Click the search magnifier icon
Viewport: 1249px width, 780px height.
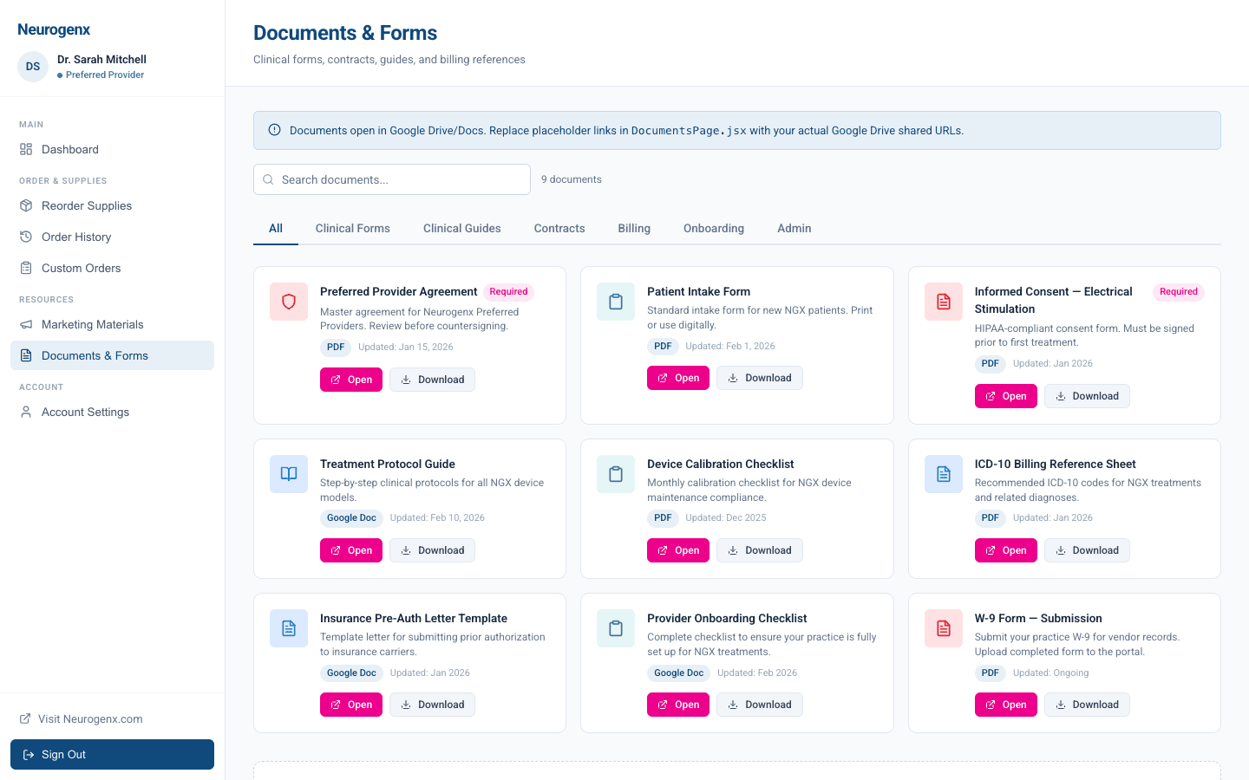pyautogui.click(x=268, y=179)
